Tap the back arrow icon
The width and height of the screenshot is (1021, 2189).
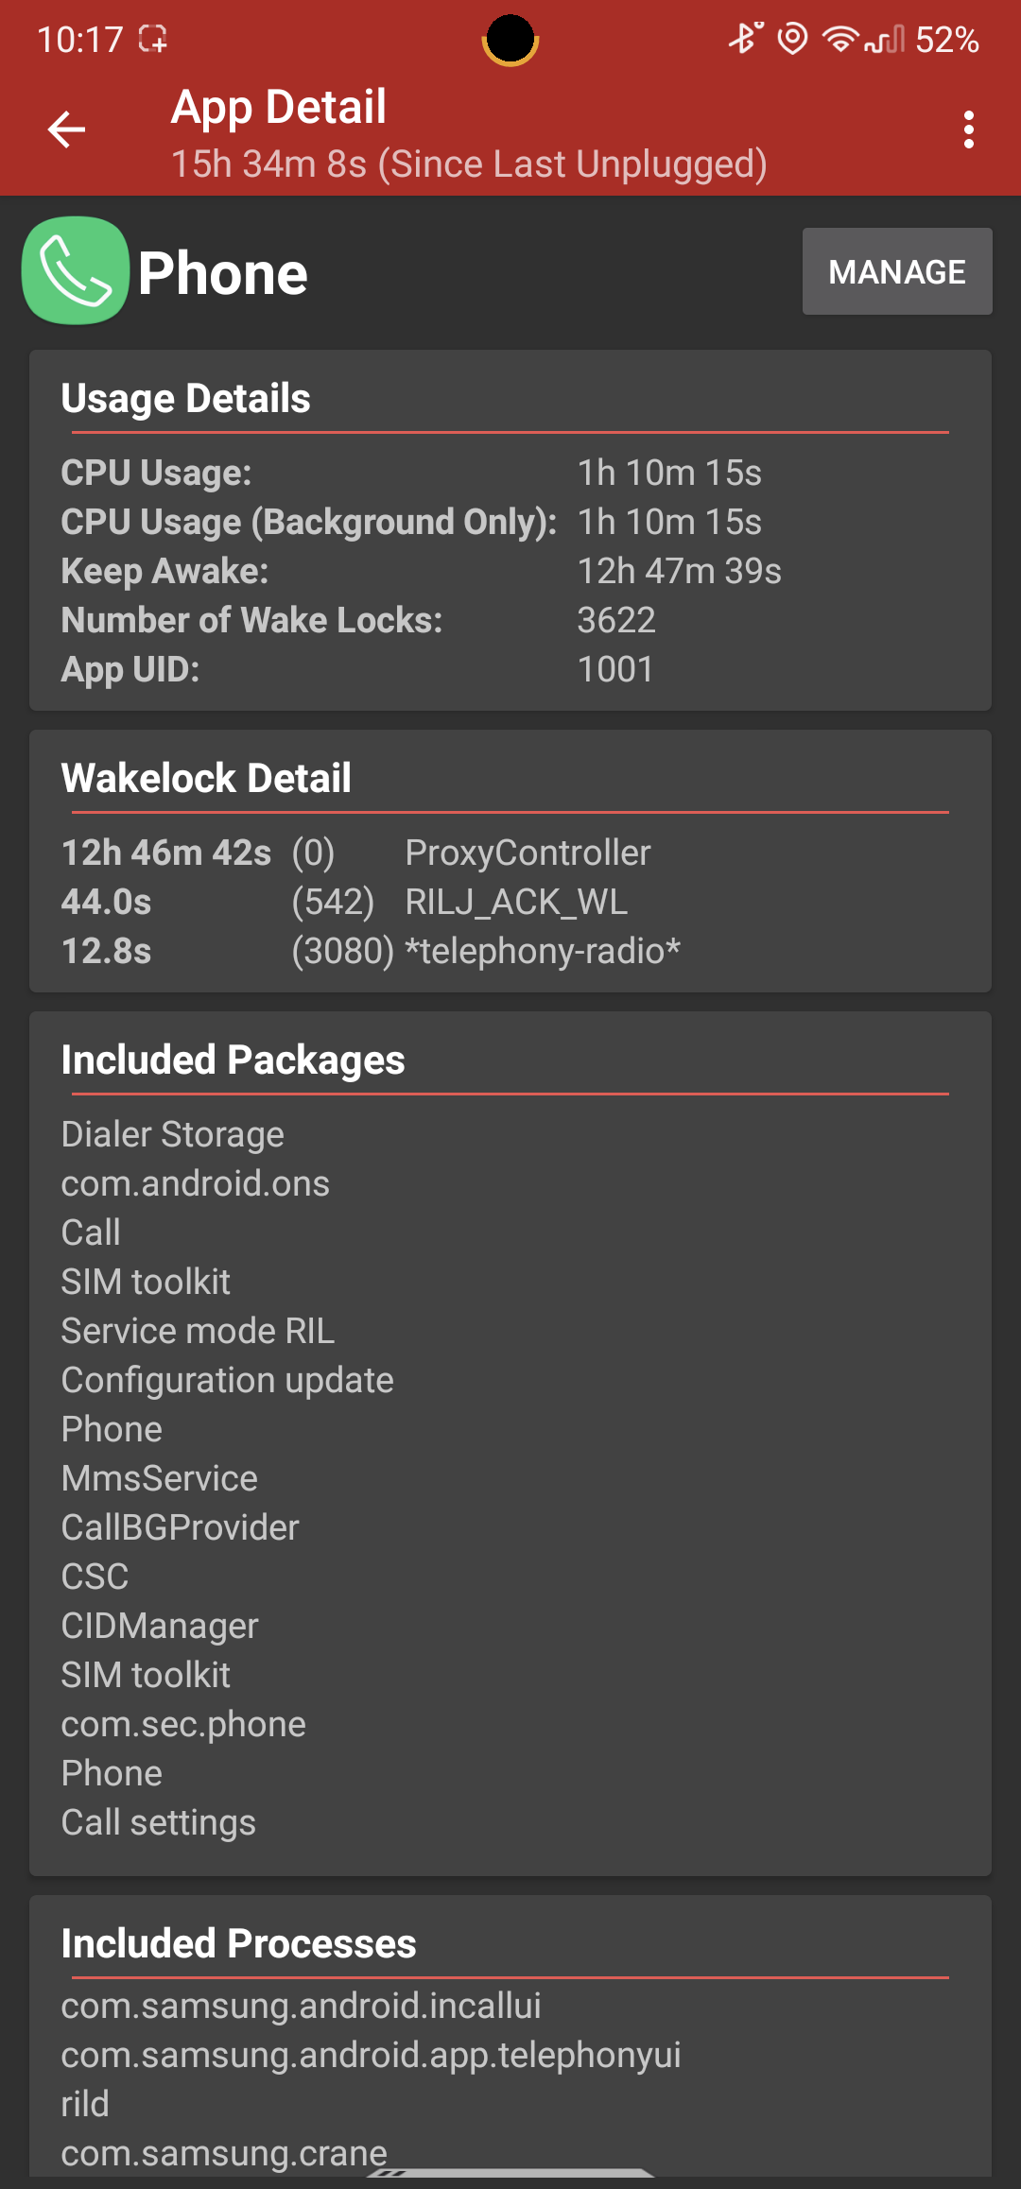[66, 129]
